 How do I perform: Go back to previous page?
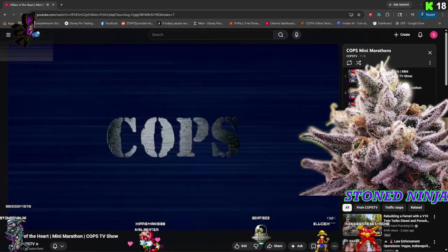[5, 15]
